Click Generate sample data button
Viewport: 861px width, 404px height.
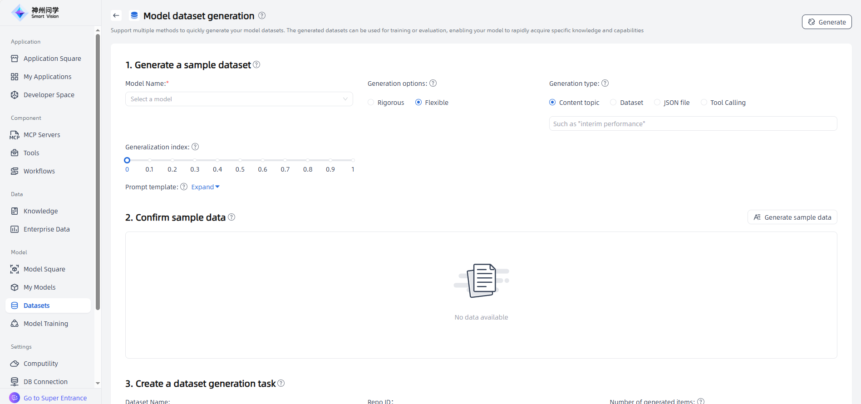point(792,217)
